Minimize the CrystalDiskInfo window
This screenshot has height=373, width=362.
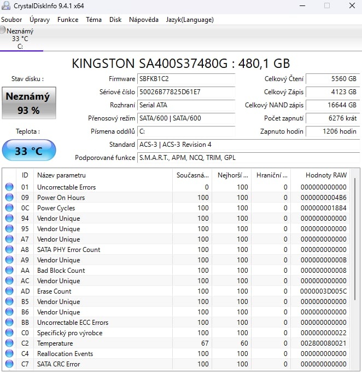302,5
